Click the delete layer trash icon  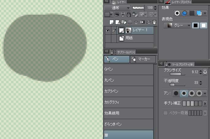(x=154, y=22)
